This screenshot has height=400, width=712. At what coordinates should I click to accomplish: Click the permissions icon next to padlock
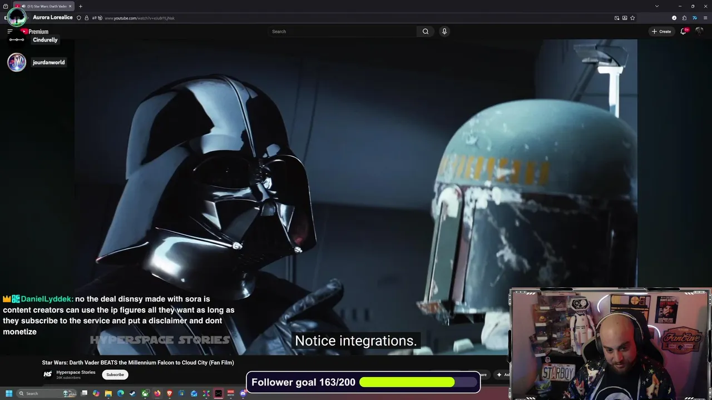pos(93,18)
